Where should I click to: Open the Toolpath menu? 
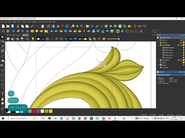pyautogui.click(x=35, y=22)
